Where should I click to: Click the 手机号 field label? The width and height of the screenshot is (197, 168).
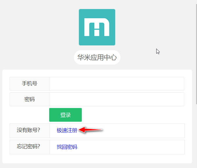[29, 84]
